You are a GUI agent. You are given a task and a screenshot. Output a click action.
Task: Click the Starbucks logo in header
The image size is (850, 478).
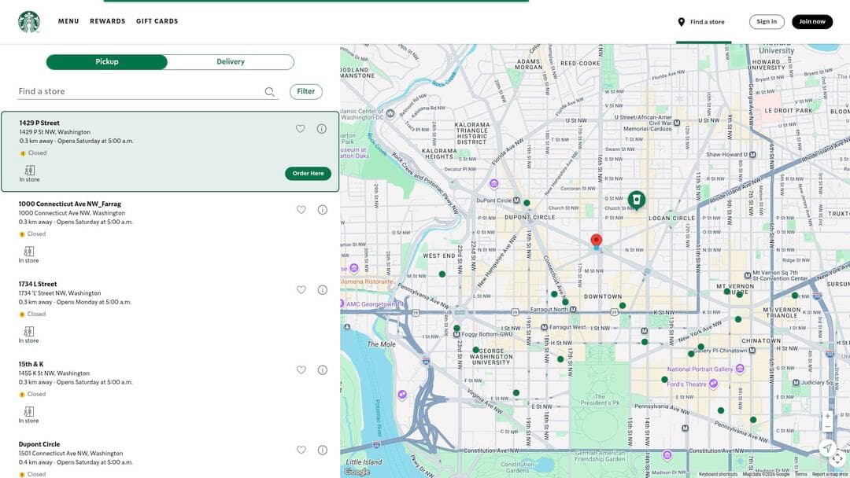(29, 22)
